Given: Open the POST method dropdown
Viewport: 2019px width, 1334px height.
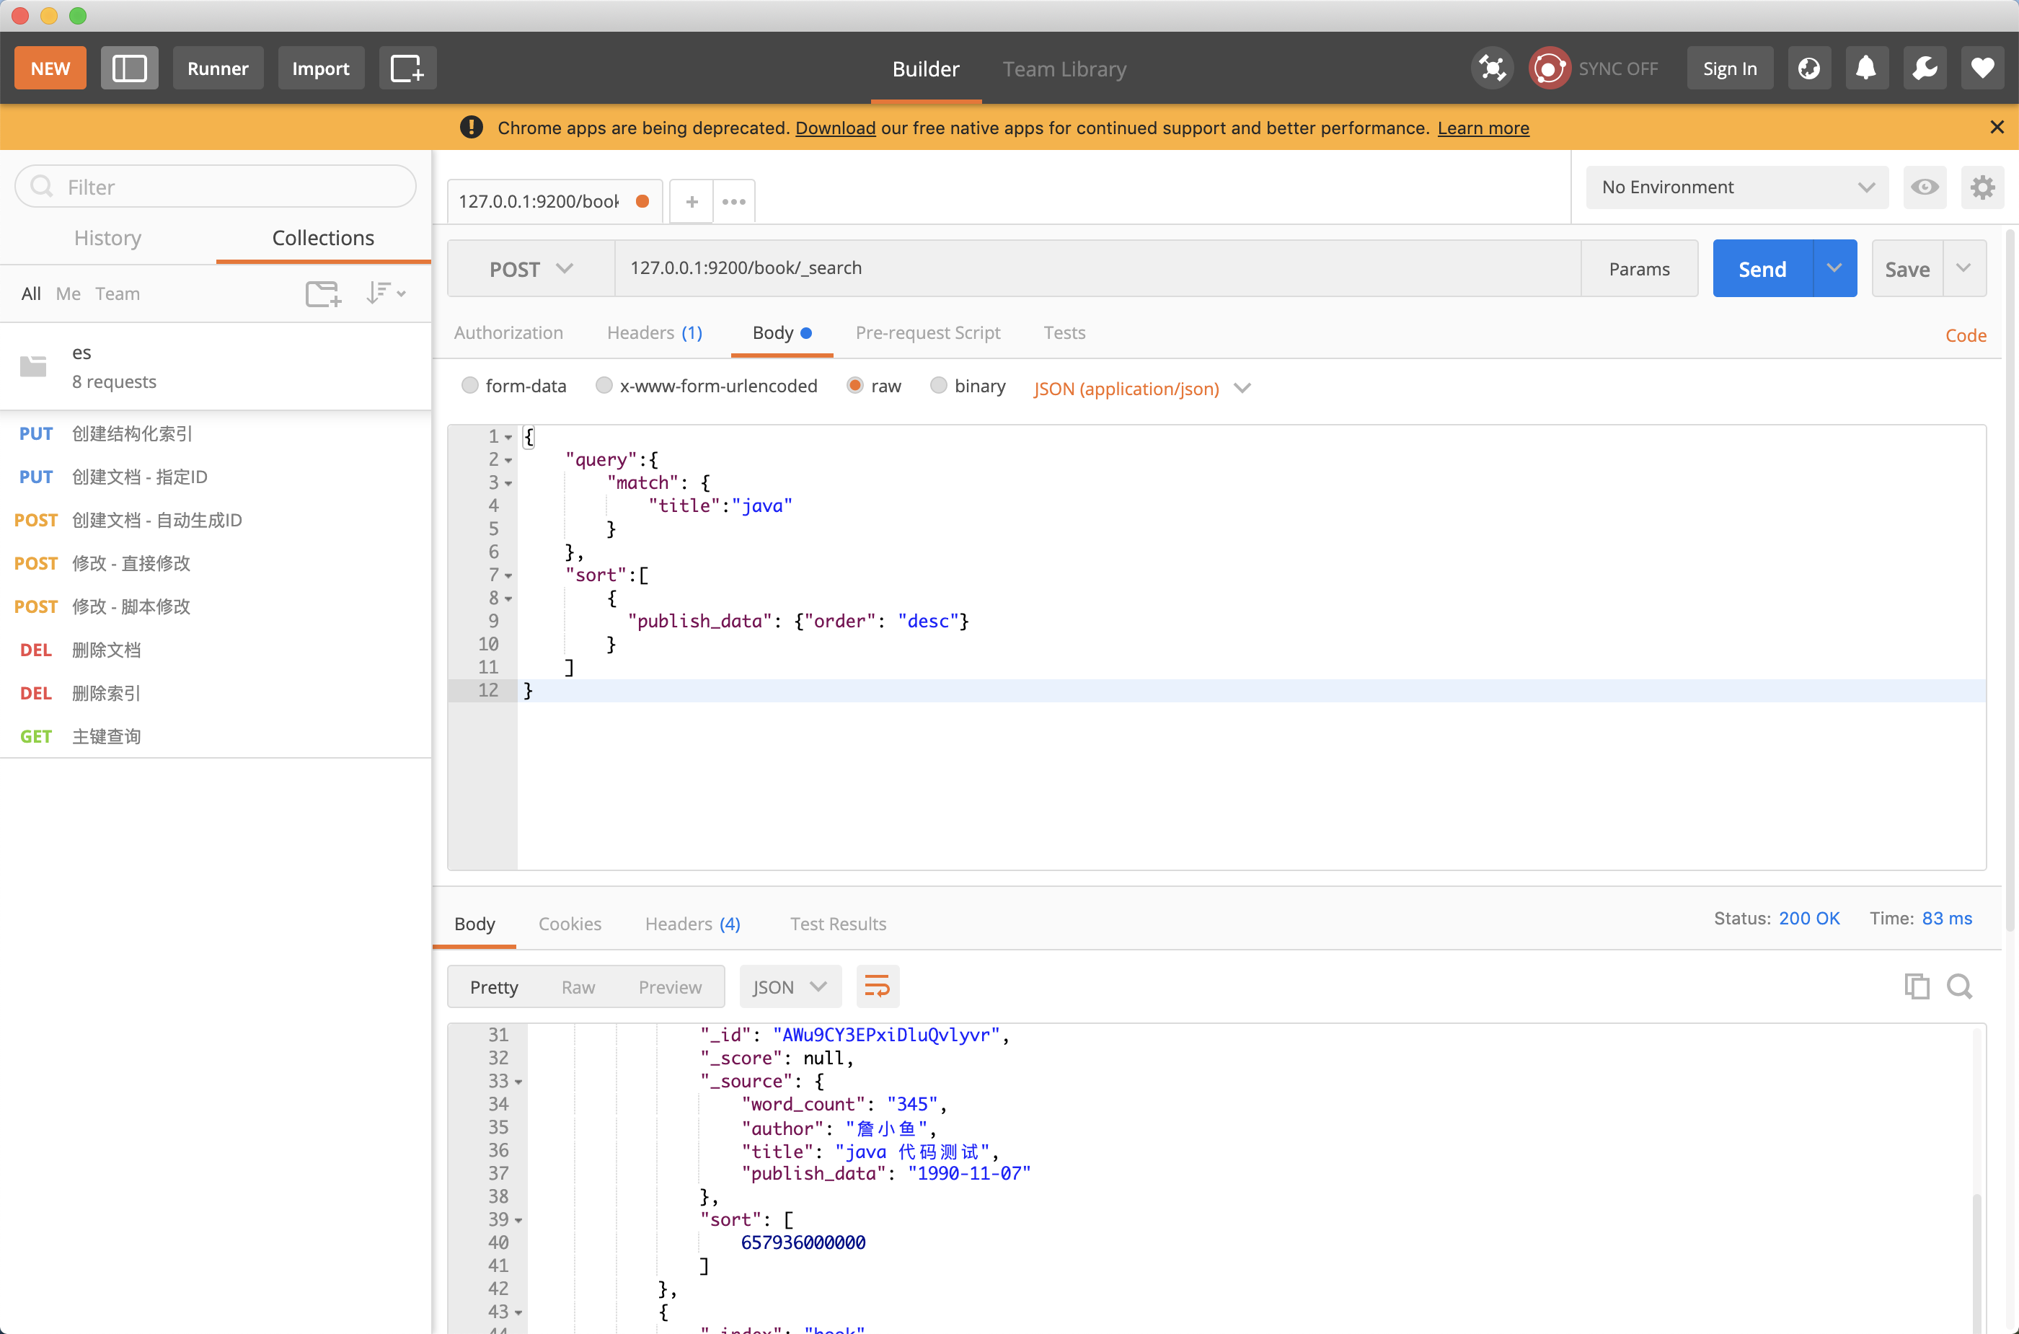Looking at the screenshot, I should 531,269.
